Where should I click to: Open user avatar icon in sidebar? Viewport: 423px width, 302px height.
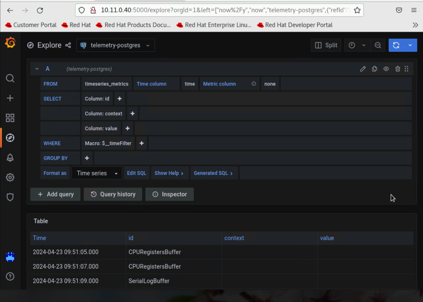pos(10,257)
